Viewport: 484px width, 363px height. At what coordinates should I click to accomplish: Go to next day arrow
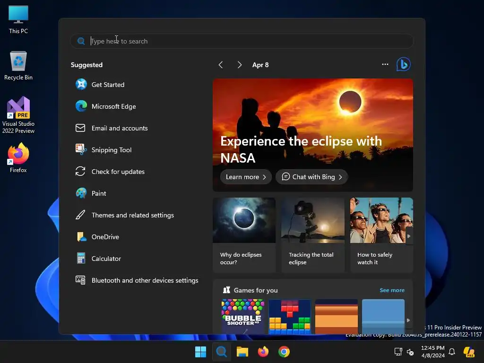point(239,65)
